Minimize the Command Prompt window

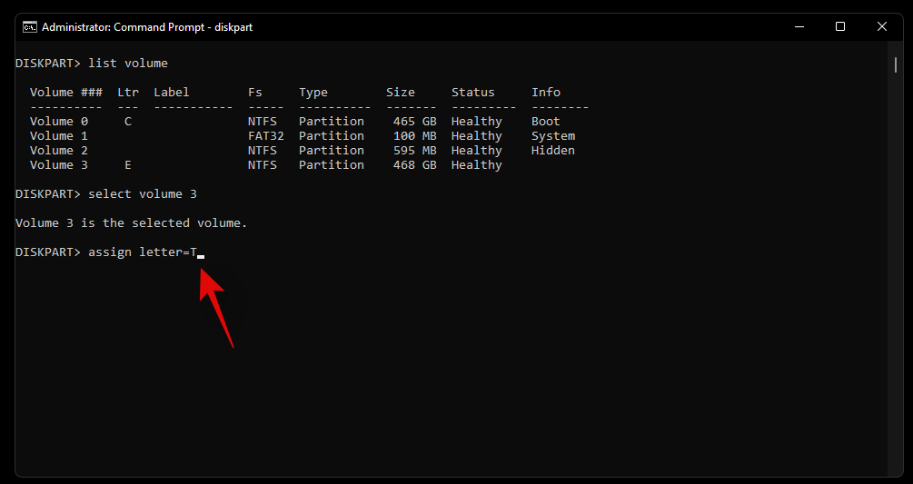799,27
